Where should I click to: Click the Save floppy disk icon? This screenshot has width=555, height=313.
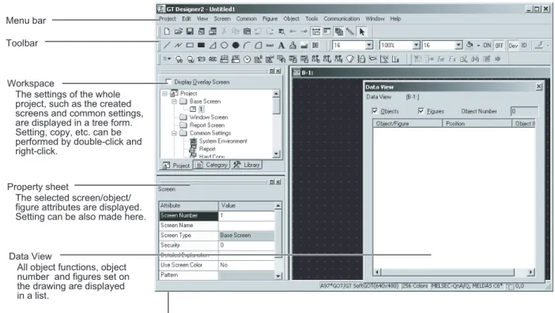[x=190, y=32]
